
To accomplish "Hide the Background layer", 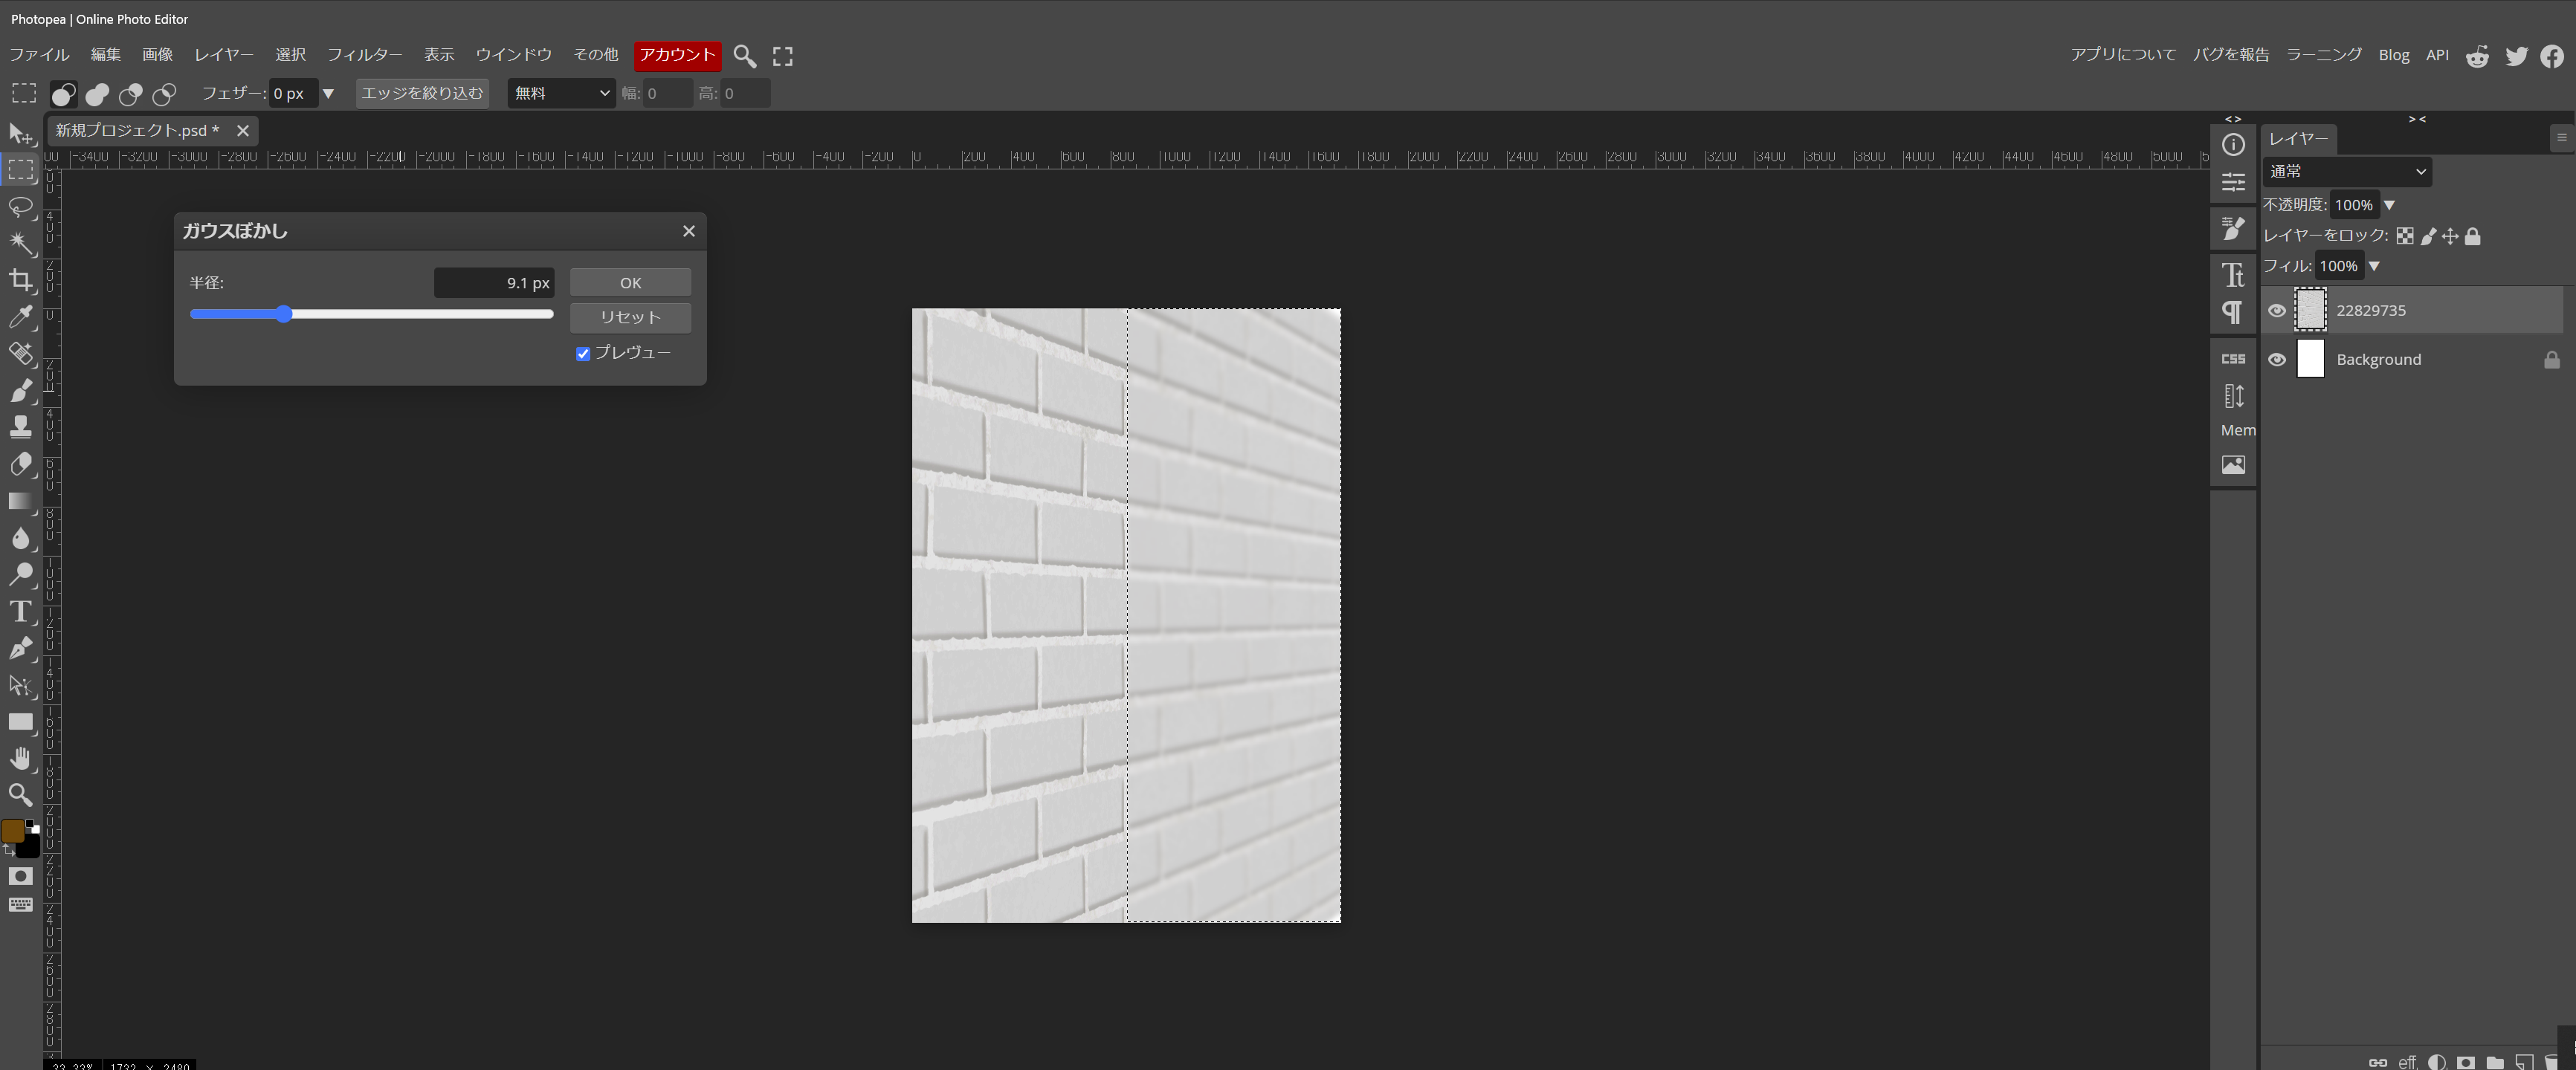I will [x=2277, y=360].
